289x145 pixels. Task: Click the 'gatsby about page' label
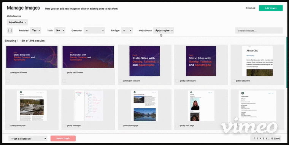coord(18,126)
